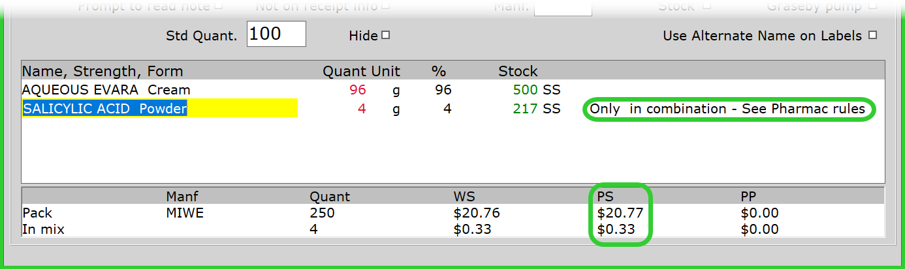
Task: Enable Use Alternate Name on Labels
Action: pos(872,35)
